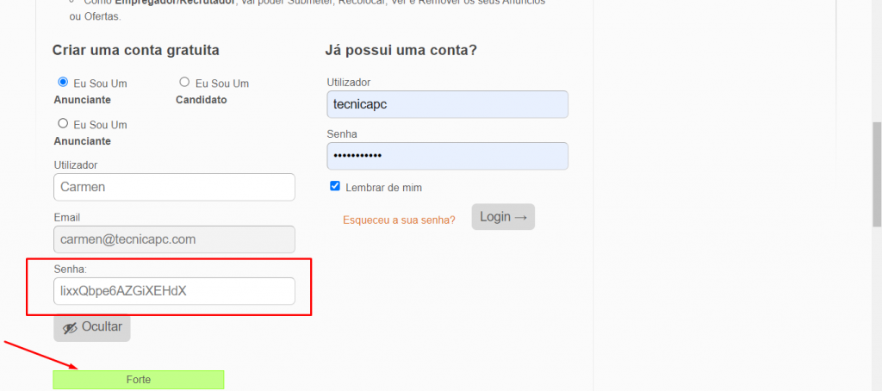Image resolution: width=882 pixels, height=391 pixels.
Task: Click the Utilizador field containing Carmen
Action: pyautogui.click(x=174, y=187)
